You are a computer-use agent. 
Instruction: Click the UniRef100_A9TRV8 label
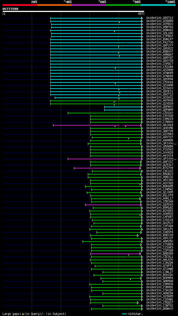point(160,101)
